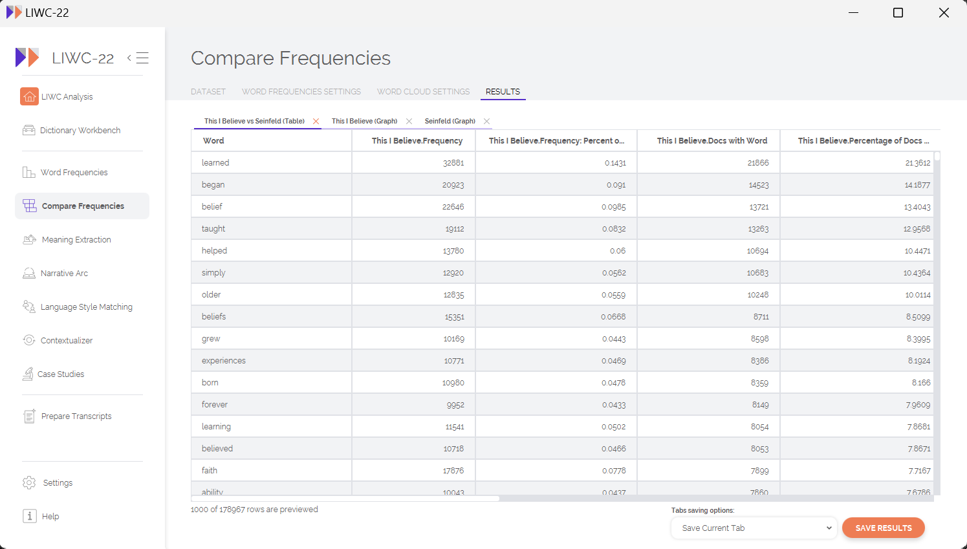
Task: Click the Frequency: Percent column header
Action: tap(556, 140)
